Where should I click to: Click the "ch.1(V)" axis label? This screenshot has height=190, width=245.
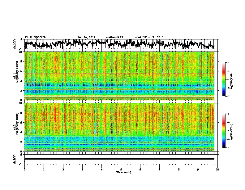[x=15, y=44]
